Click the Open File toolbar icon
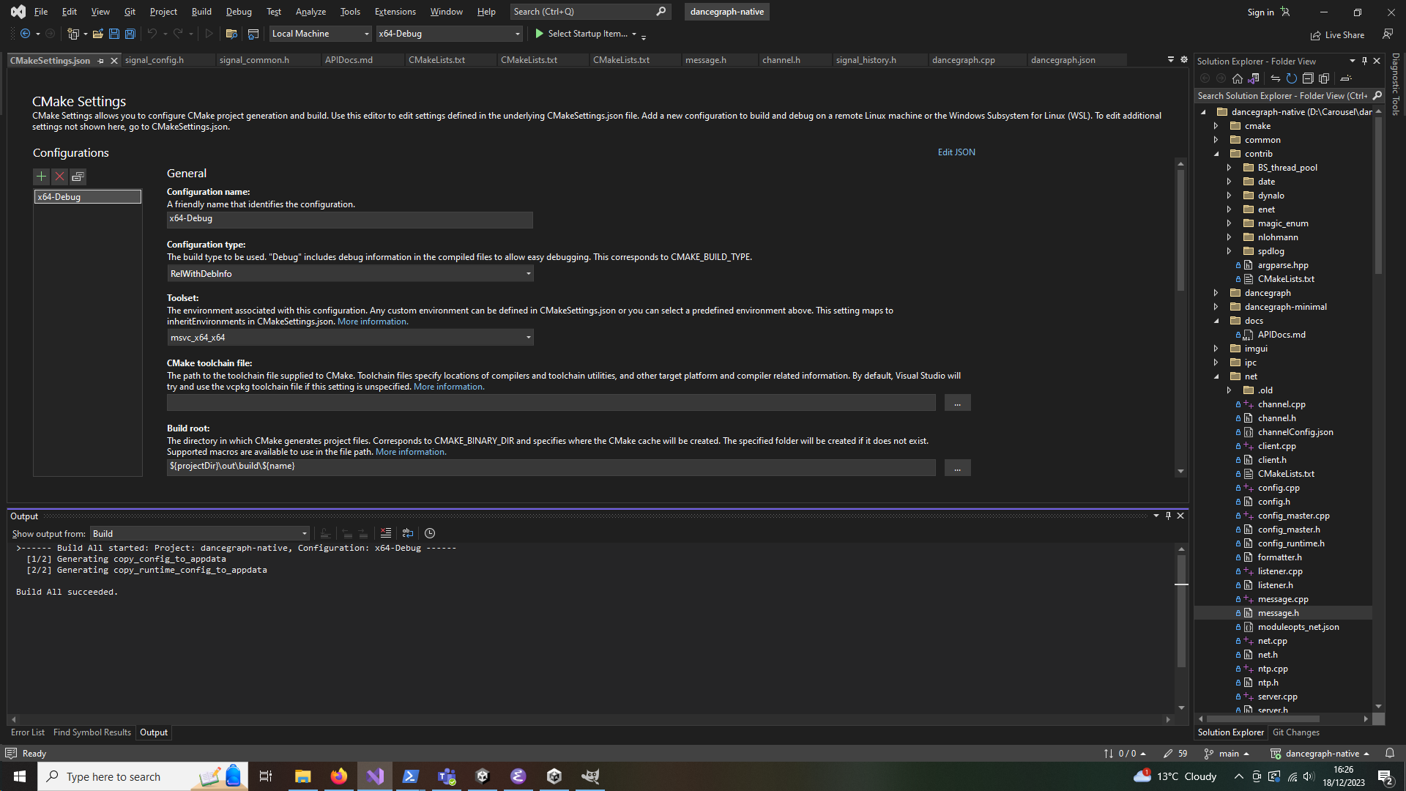 click(97, 34)
